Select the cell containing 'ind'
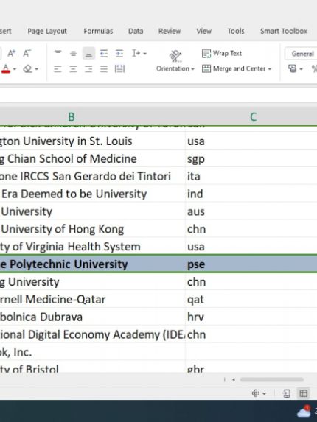 [x=251, y=194]
